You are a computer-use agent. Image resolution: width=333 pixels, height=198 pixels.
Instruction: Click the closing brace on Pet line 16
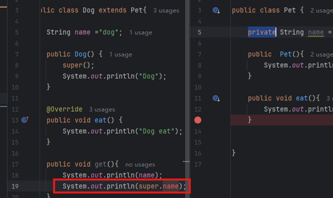coord(234,152)
